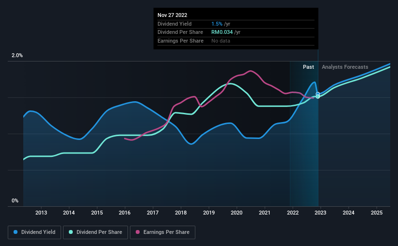Click the teal Dividend Per Share legend dot
The width and height of the screenshot is (398, 246).
[71, 232]
